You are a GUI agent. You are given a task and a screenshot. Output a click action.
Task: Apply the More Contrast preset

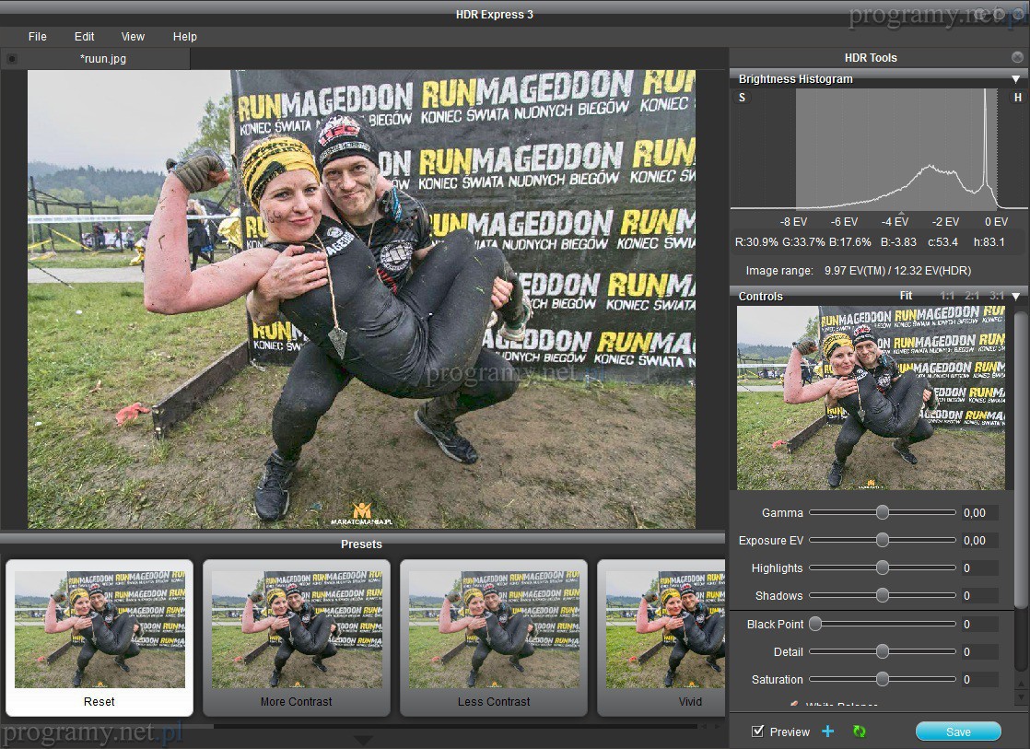(x=296, y=638)
